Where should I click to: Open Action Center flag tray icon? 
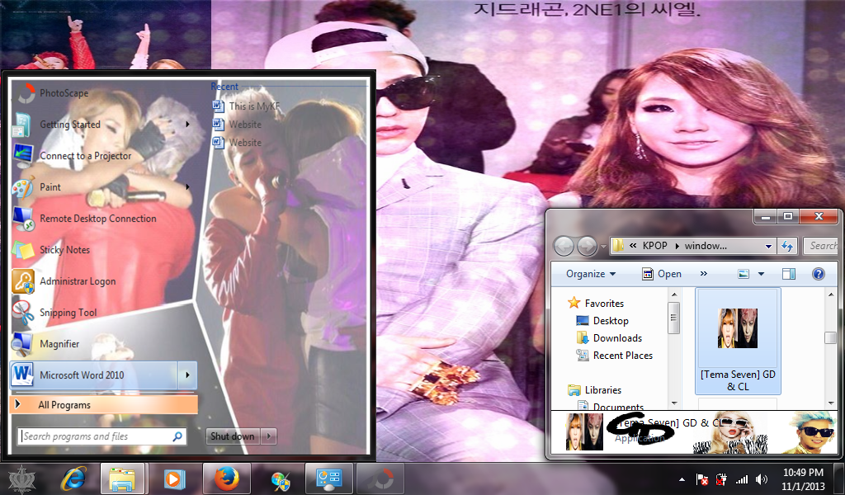coord(702,478)
